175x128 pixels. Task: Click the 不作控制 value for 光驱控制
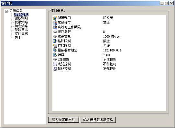pyautogui.click(x=110, y=64)
